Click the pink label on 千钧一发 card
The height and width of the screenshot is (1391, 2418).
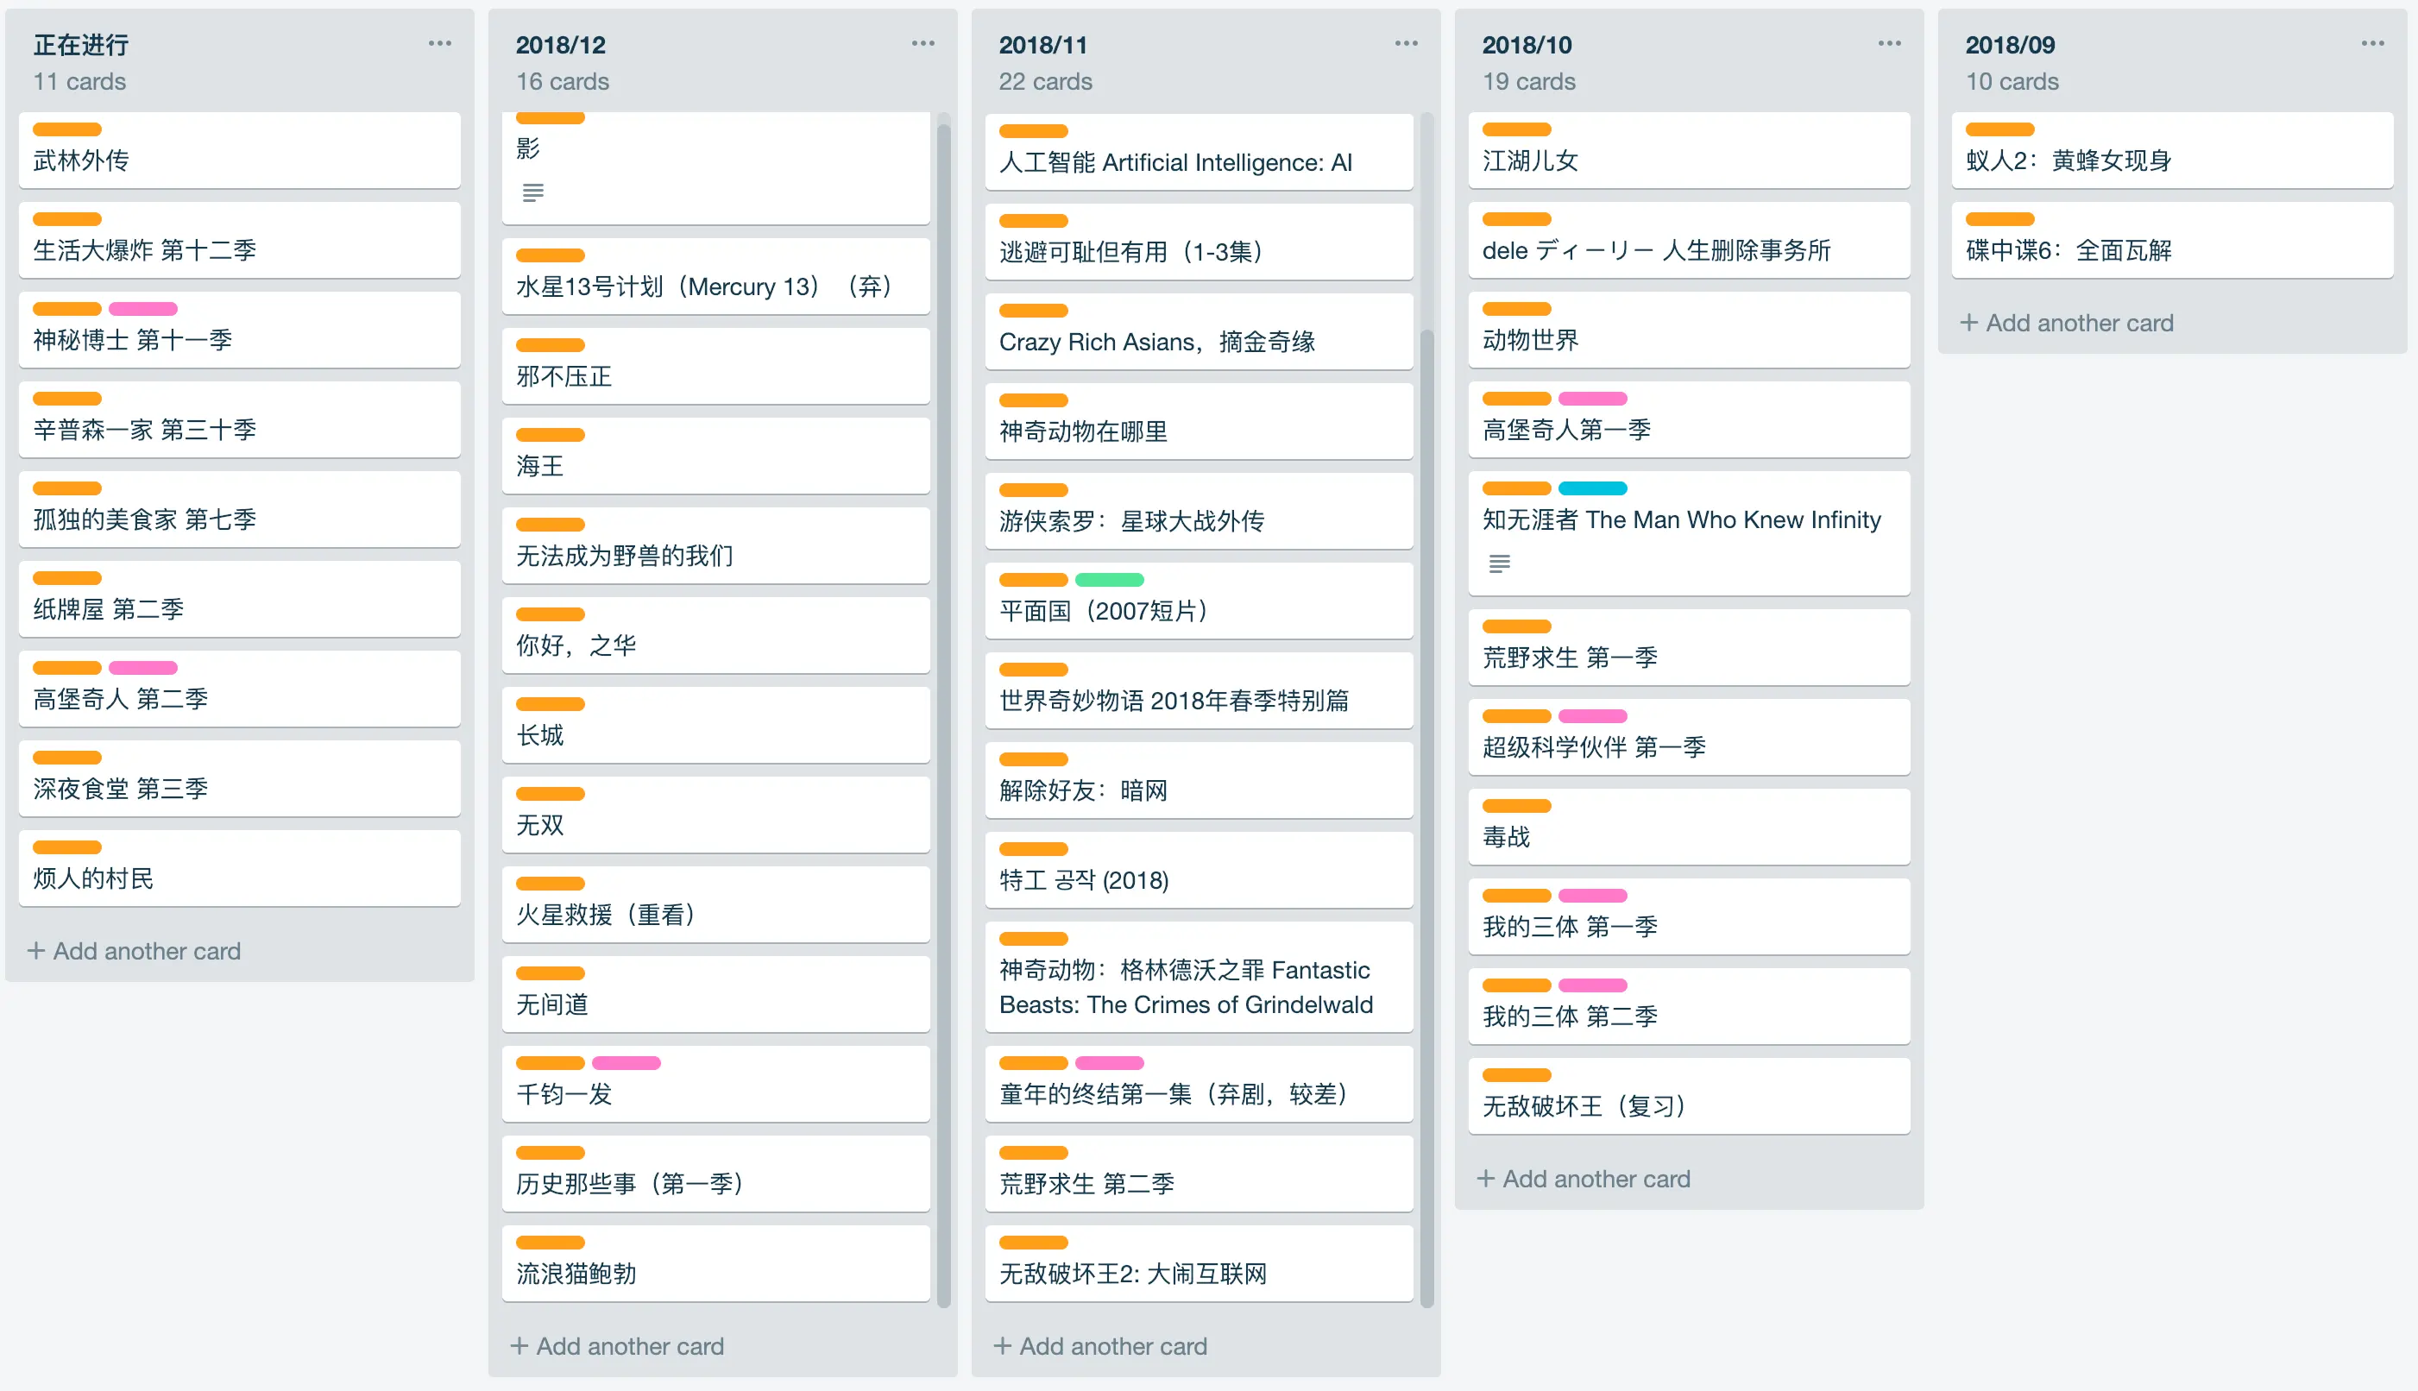click(626, 1063)
